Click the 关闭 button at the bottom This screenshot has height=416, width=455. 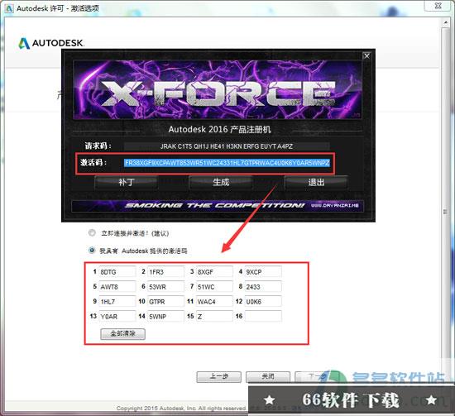[268, 377]
